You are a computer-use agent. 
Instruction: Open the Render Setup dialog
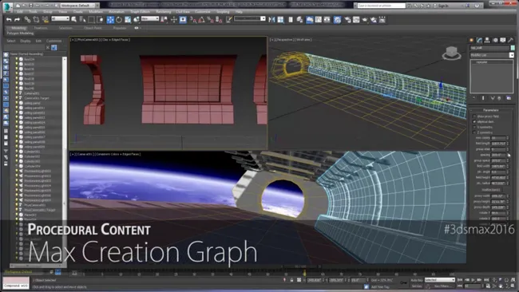click(347, 20)
